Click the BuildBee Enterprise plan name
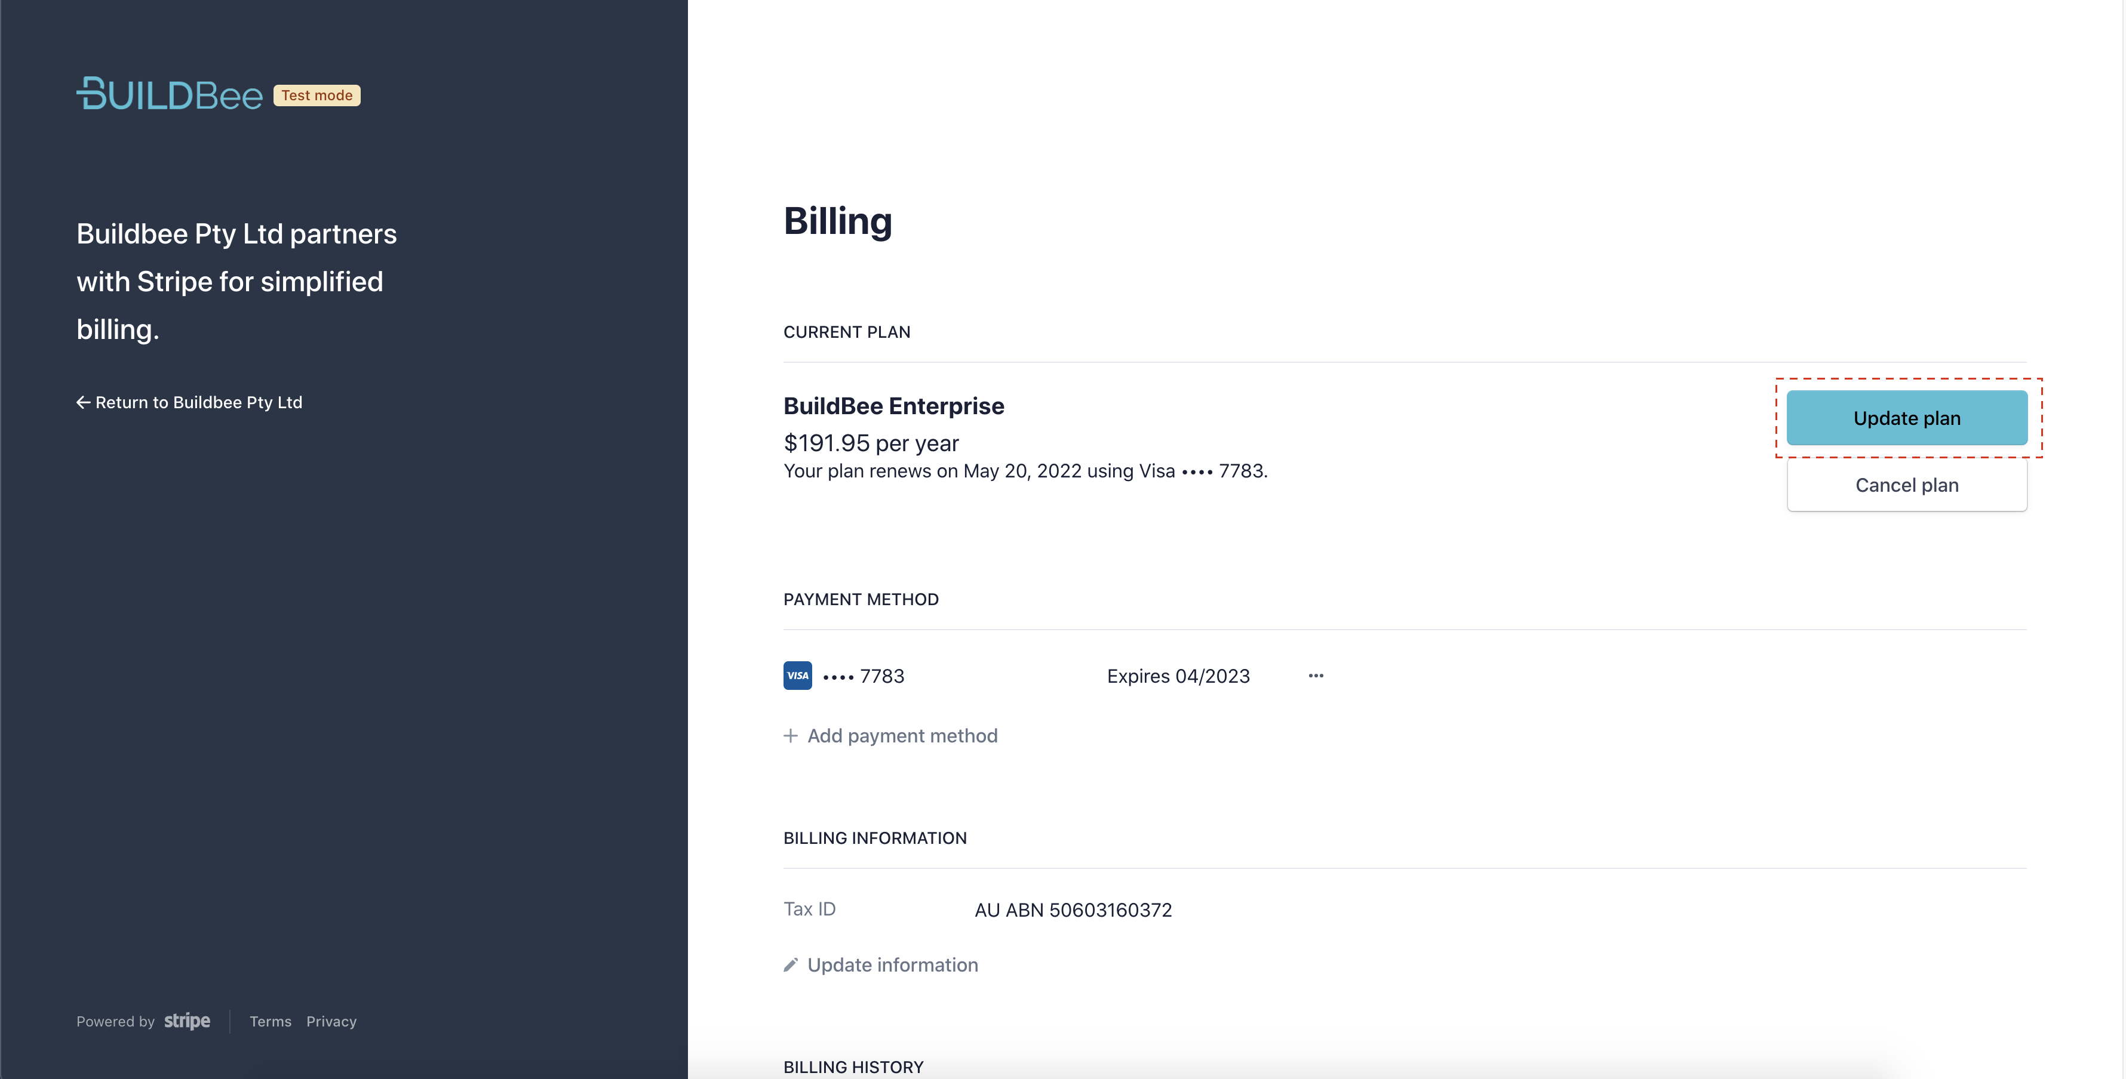 (894, 406)
